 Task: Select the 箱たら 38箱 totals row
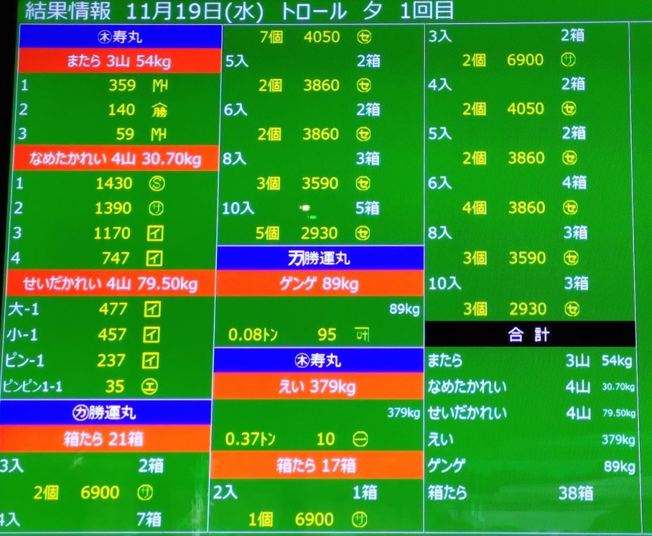coord(529,493)
